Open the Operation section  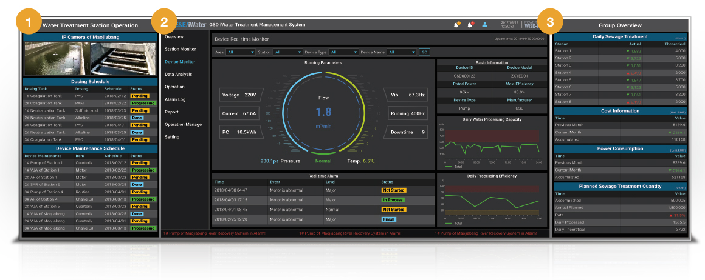click(x=174, y=87)
